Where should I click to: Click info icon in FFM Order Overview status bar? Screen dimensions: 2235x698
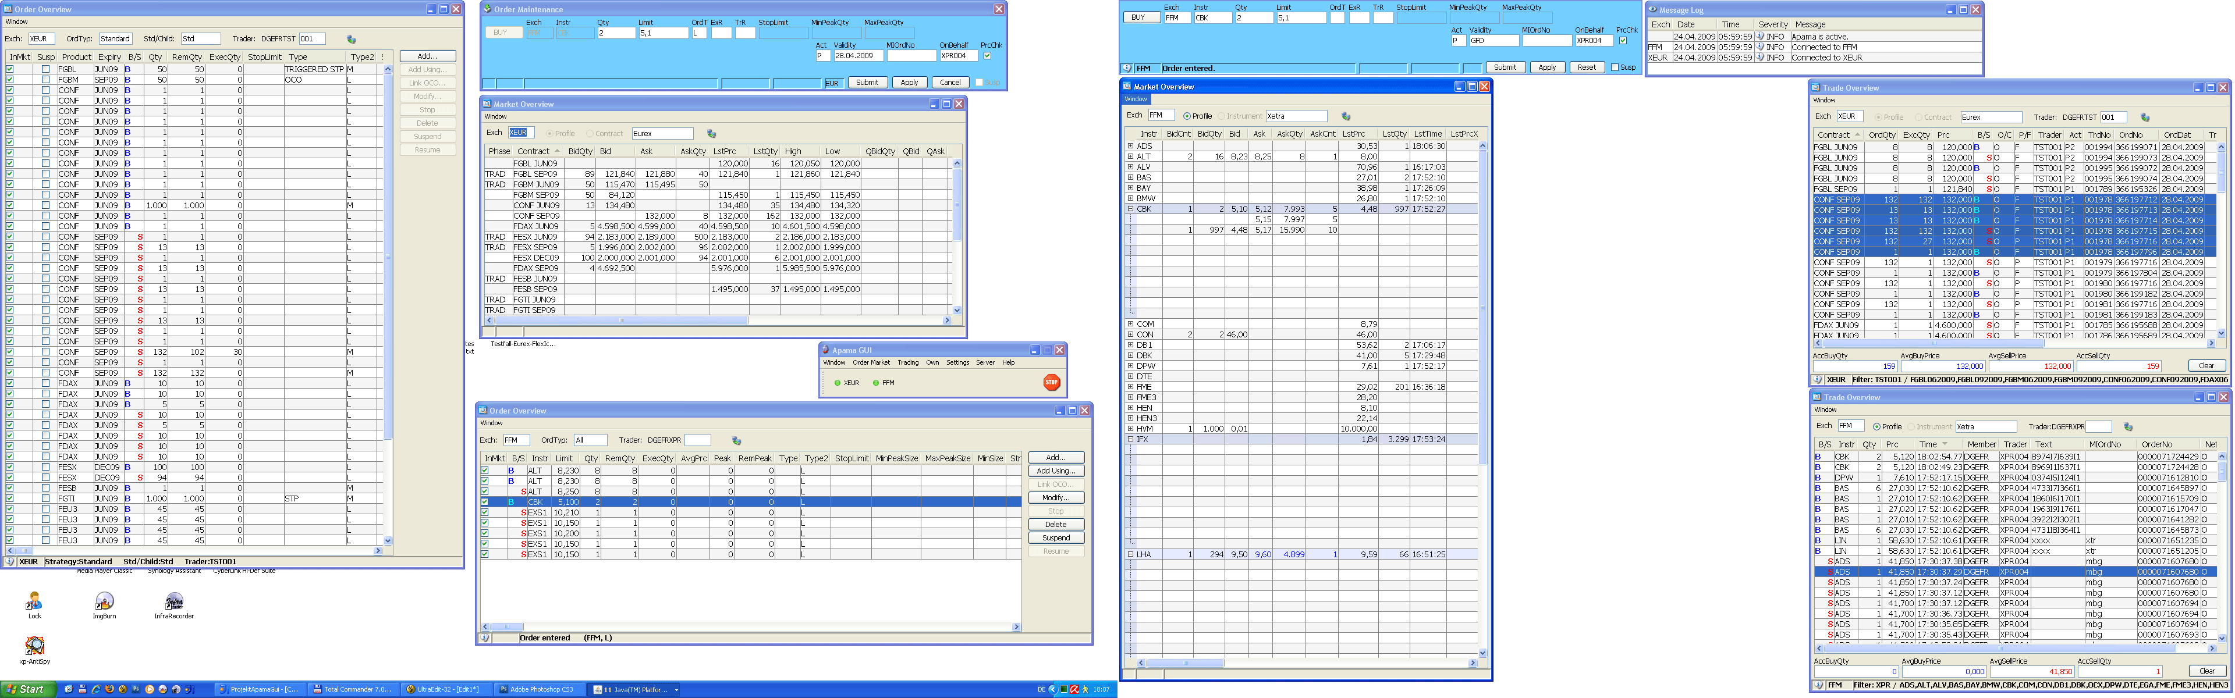485,638
